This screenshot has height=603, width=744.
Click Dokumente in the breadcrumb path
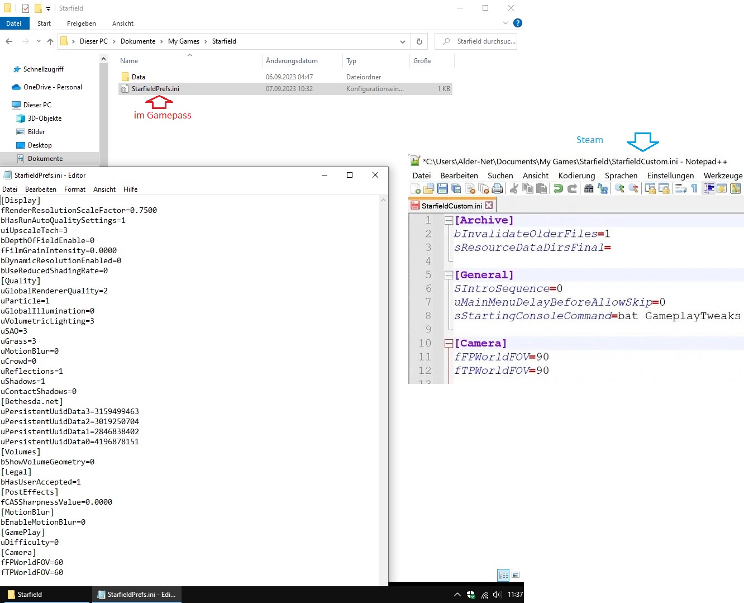coord(138,41)
